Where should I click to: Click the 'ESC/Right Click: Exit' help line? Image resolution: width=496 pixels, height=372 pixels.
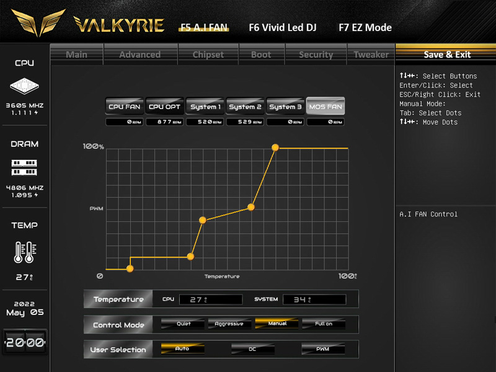coord(440,95)
